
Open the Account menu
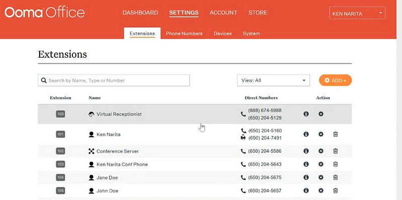coord(223,13)
